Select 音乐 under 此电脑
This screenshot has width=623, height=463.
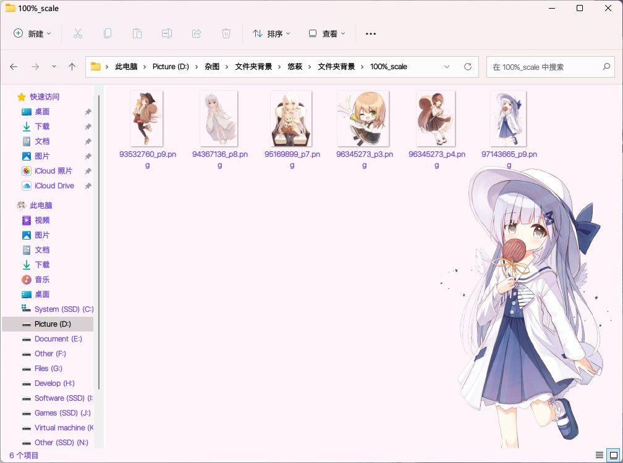coord(42,280)
